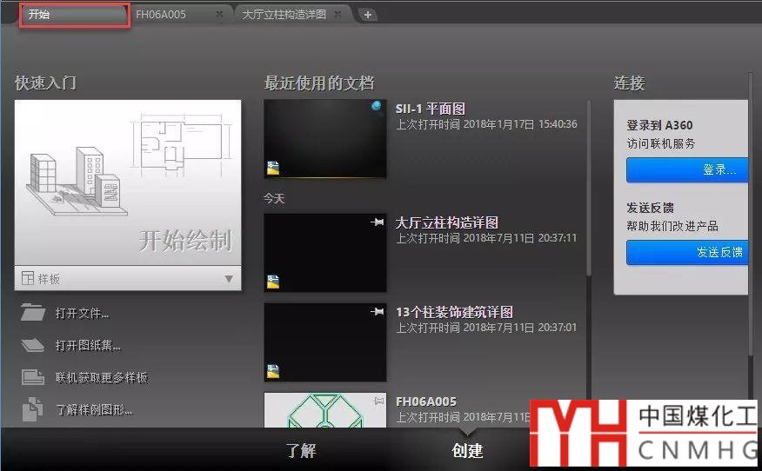762x471 pixels.
Task: Click the open-folder icon beside 打开文件
Action: (33, 313)
